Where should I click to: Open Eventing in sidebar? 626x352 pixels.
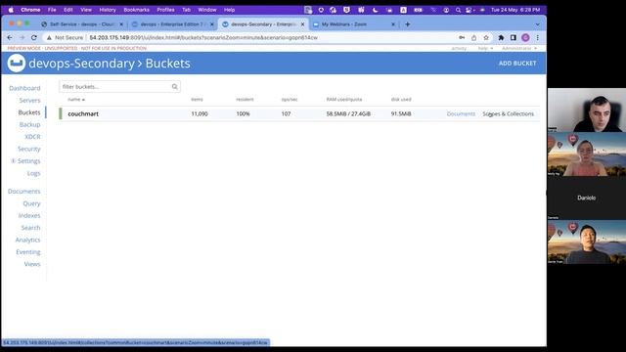(28, 252)
